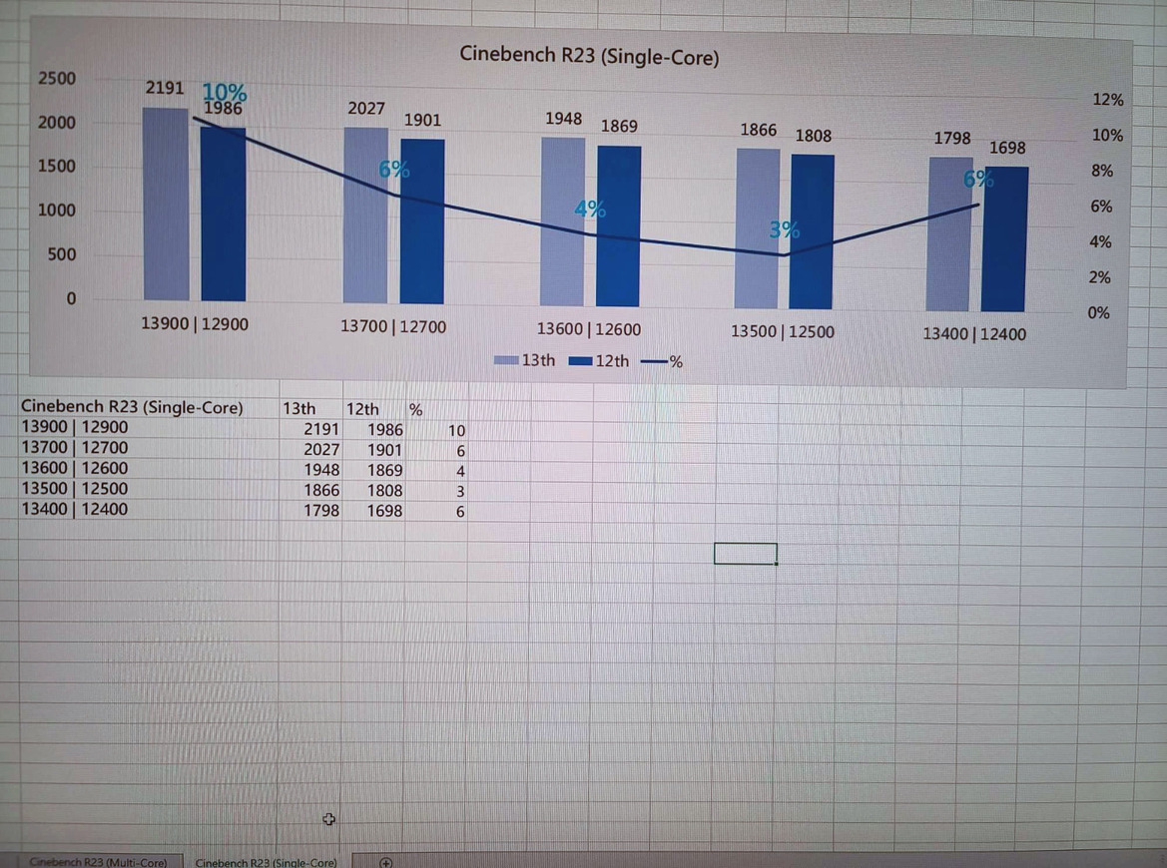The image size is (1167, 868).
Task: Click the 13th legend entry
Action: (x=525, y=360)
